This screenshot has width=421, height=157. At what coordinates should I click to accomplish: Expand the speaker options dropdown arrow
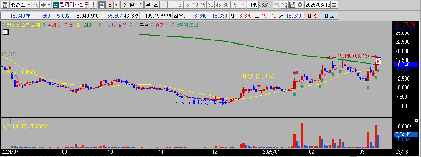(x=49, y=4)
